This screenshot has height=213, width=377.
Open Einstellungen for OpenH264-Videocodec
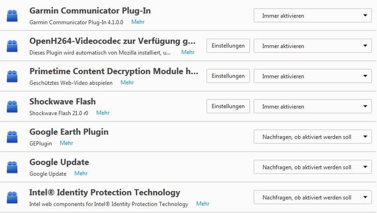228,46
